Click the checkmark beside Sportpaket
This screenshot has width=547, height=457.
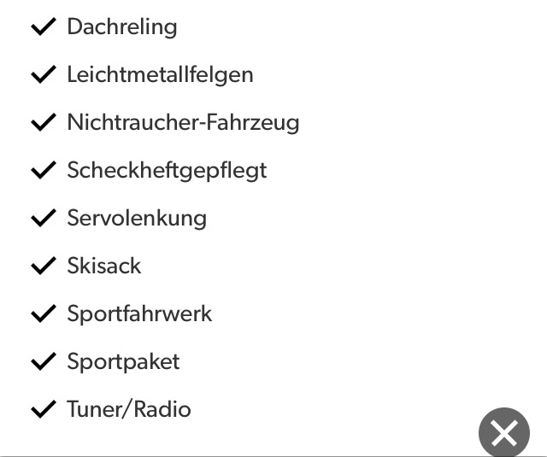pyautogui.click(x=43, y=362)
